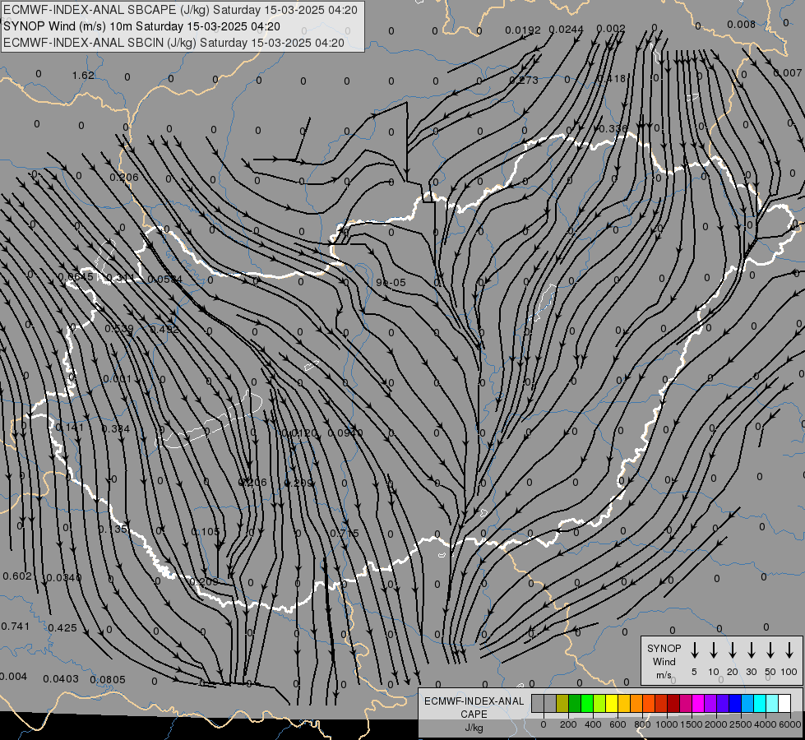This screenshot has width=805, height=740.
Task: Click the map value 0.141
Action: pyautogui.click(x=69, y=428)
